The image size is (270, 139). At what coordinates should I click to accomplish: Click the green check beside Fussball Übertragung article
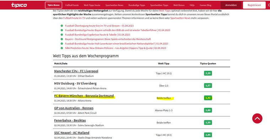pyautogui.click(x=62, y=26)
